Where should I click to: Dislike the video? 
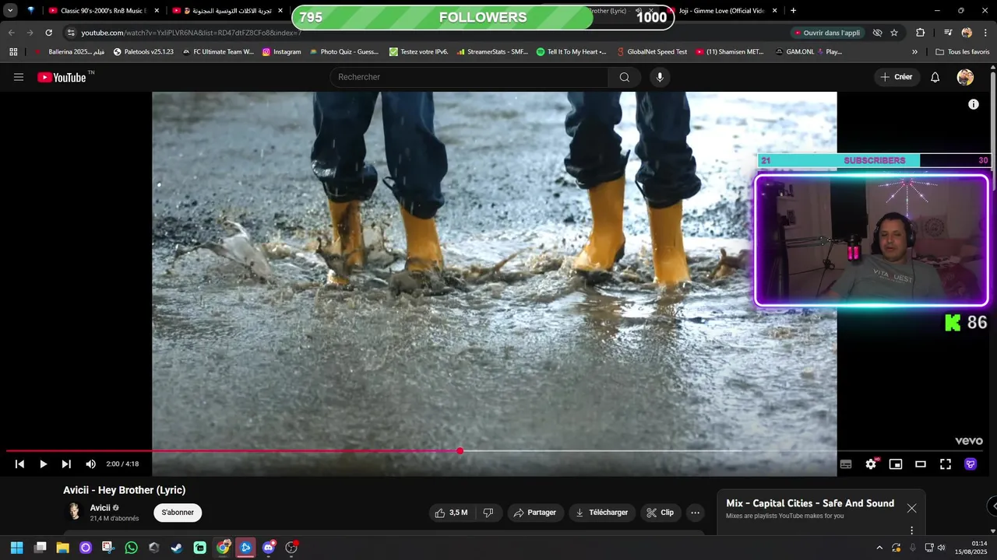(x=488, y=513)
